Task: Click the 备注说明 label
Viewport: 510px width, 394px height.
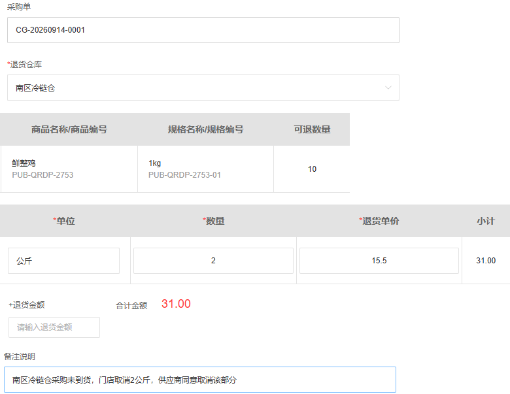Action: tap(20, 357)
